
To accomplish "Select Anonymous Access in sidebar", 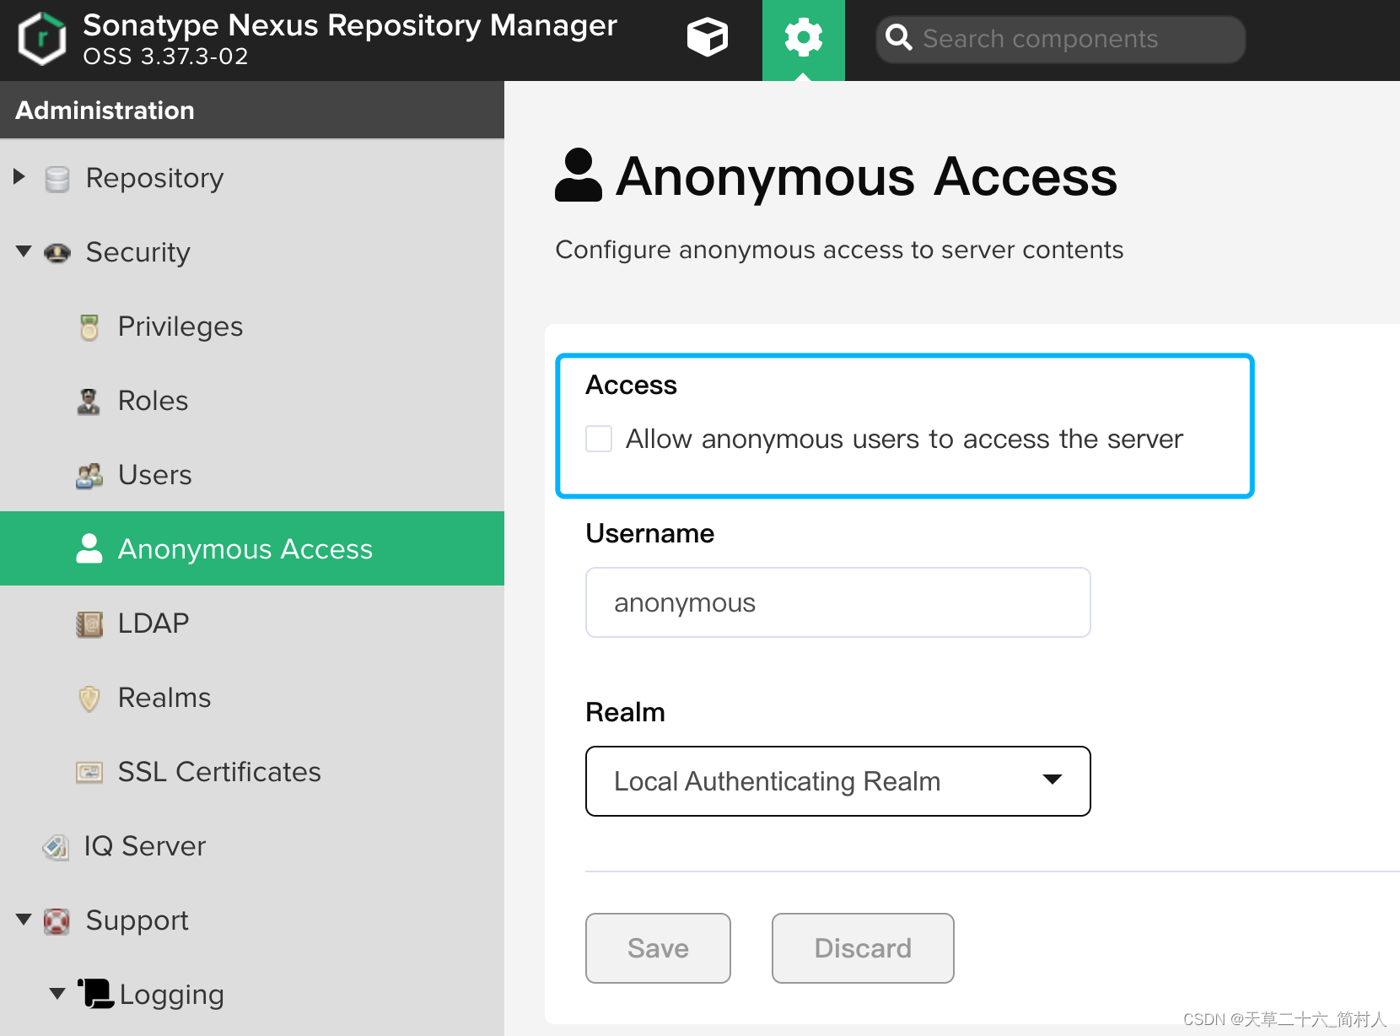I will pyautogui.click(x=252, y=548).
